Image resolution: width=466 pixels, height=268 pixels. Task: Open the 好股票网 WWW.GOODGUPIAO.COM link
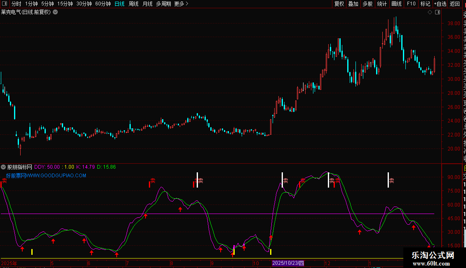pos(46,176)
